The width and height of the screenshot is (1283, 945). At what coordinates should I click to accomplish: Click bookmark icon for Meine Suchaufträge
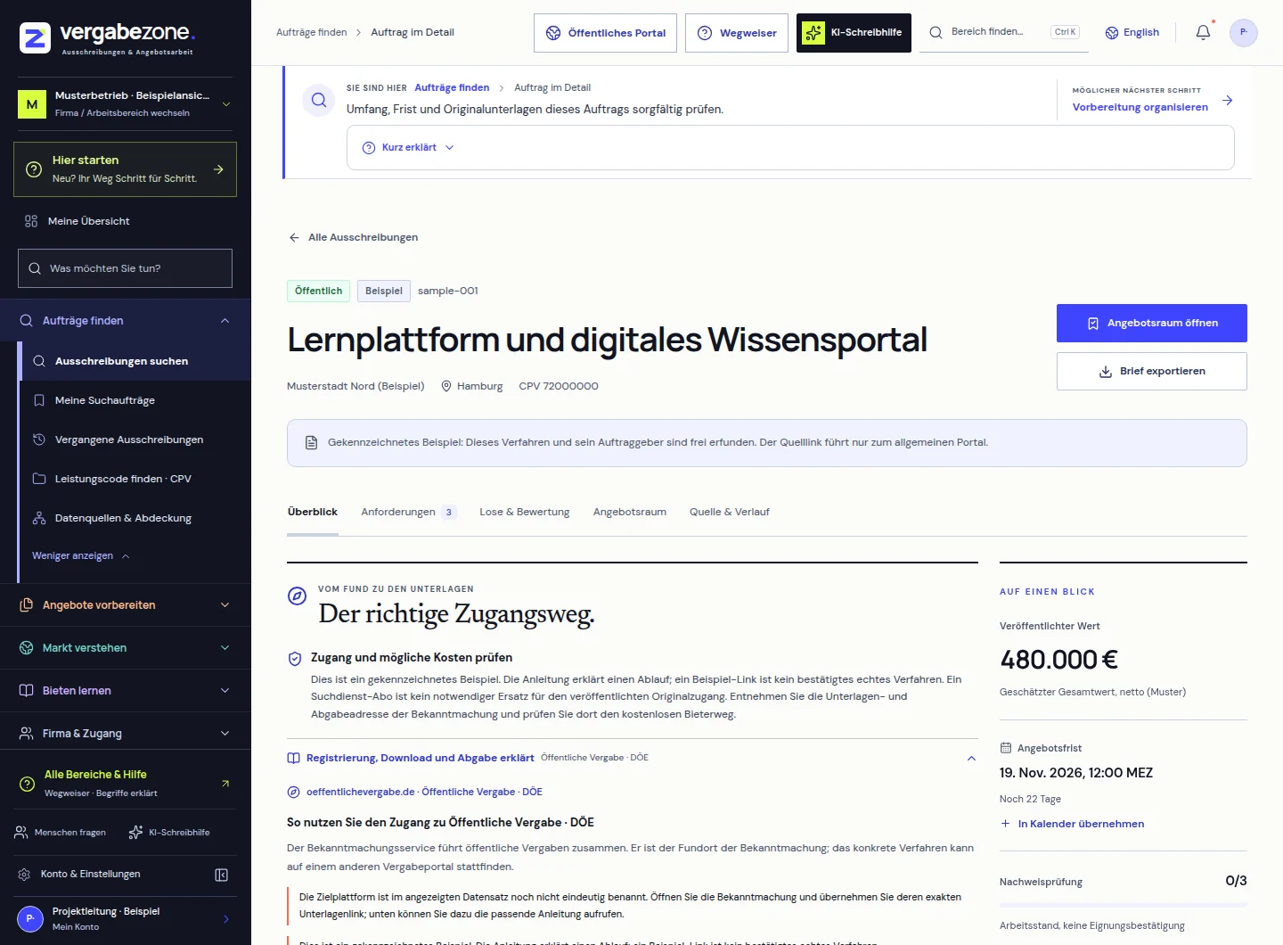(39, 400)
